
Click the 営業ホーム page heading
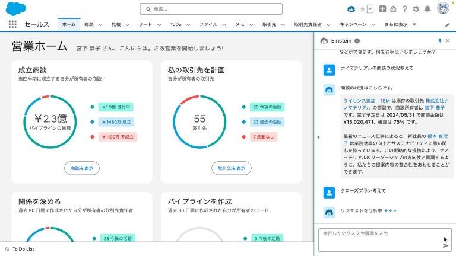coord(40,46)
